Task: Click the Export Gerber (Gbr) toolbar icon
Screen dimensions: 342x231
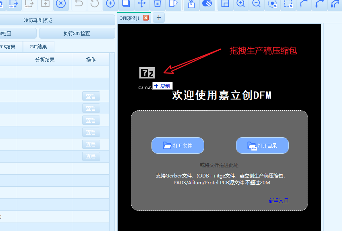Action: [14, 4]
